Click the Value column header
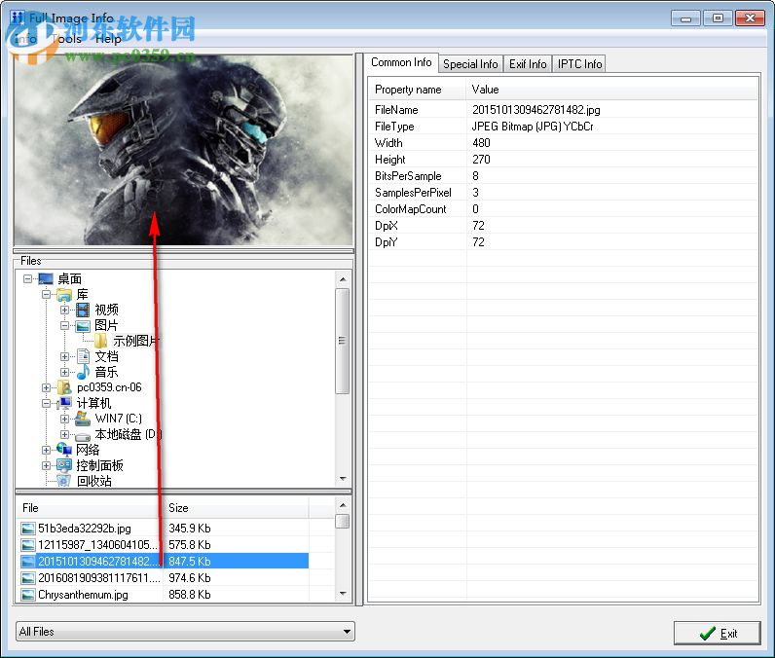 (x=611, y=90)
